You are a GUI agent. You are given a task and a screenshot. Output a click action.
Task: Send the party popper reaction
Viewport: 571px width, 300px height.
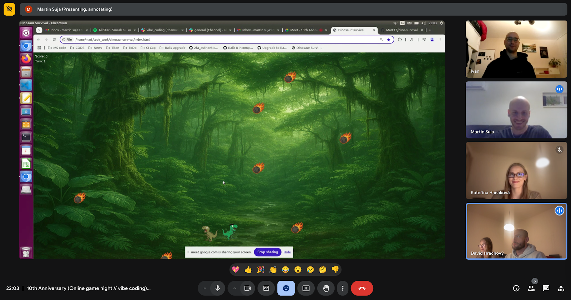click(261, 270)
